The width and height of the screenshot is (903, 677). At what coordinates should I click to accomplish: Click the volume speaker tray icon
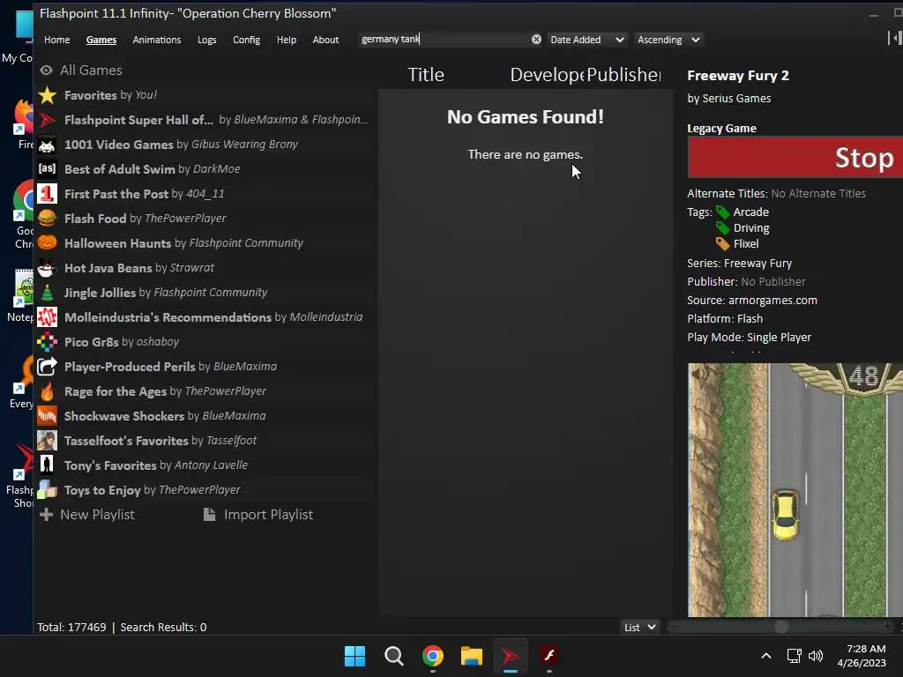(816, 656)
